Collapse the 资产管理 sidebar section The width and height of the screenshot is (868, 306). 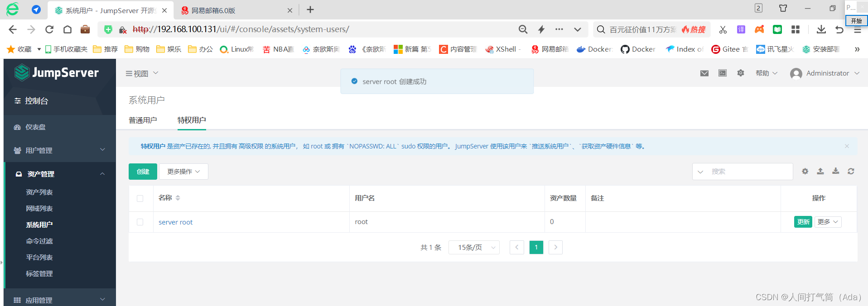pos(60,174)
